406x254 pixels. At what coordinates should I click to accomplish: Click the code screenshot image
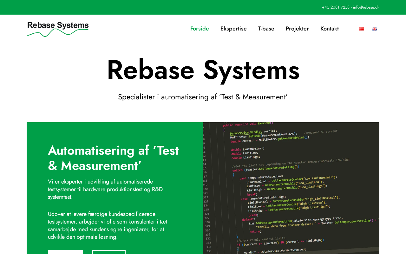pos(291,188)
